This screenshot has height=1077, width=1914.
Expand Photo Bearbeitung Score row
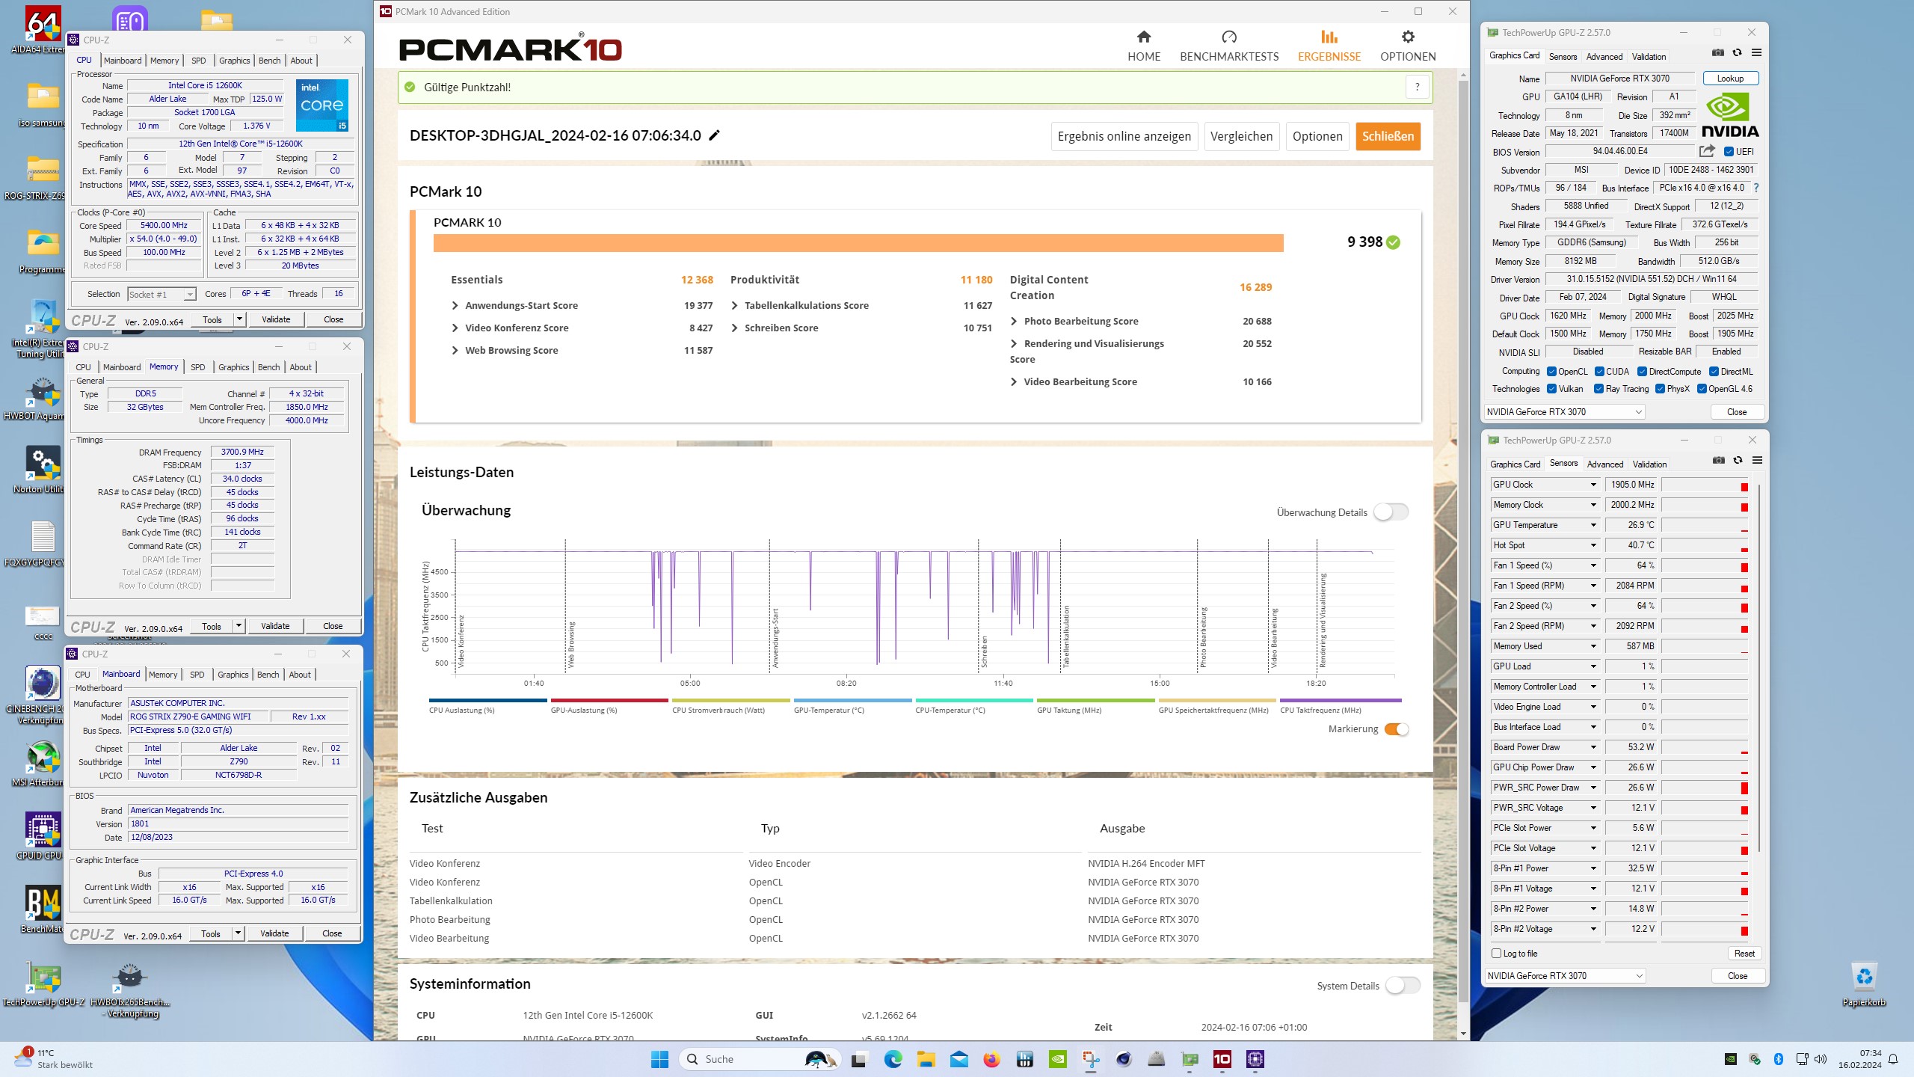1141,321
